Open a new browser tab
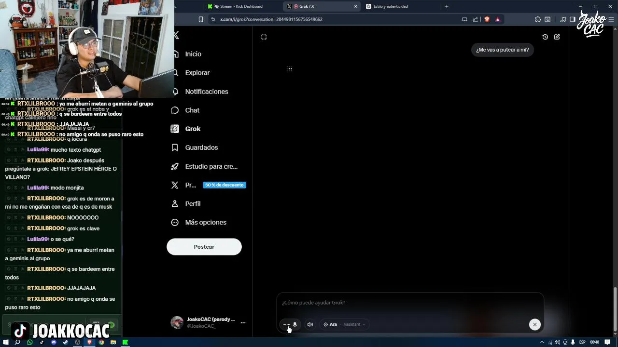618x347 pixels. [447, 6]
